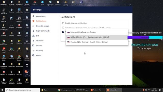Click the donation goal progress bar
Viewport: 163px width, 92px height.
[x=145, y=37]
